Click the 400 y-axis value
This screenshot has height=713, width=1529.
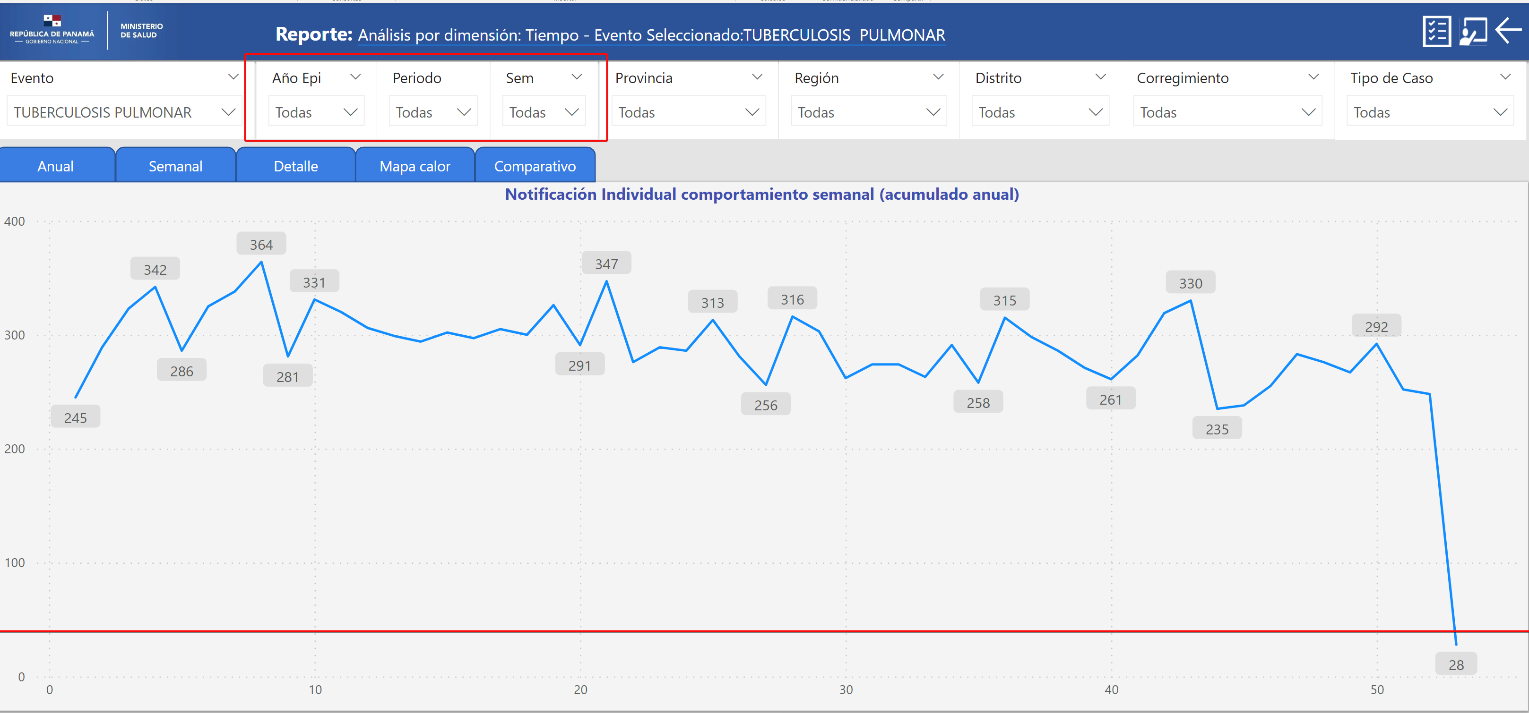point(15,221)
